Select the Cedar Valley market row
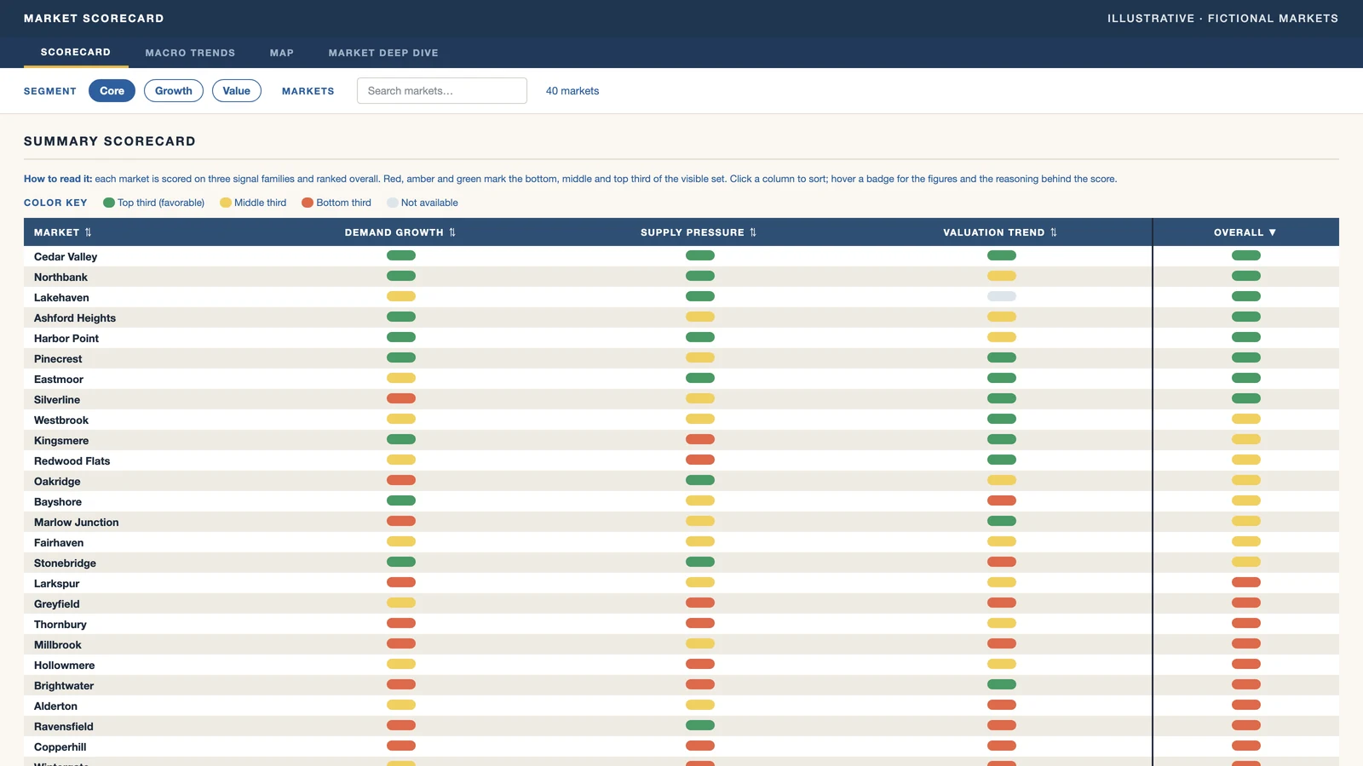 point(681,256)
